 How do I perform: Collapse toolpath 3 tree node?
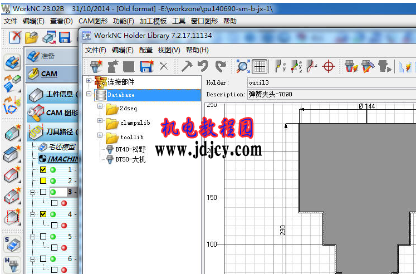click(33, 192)
